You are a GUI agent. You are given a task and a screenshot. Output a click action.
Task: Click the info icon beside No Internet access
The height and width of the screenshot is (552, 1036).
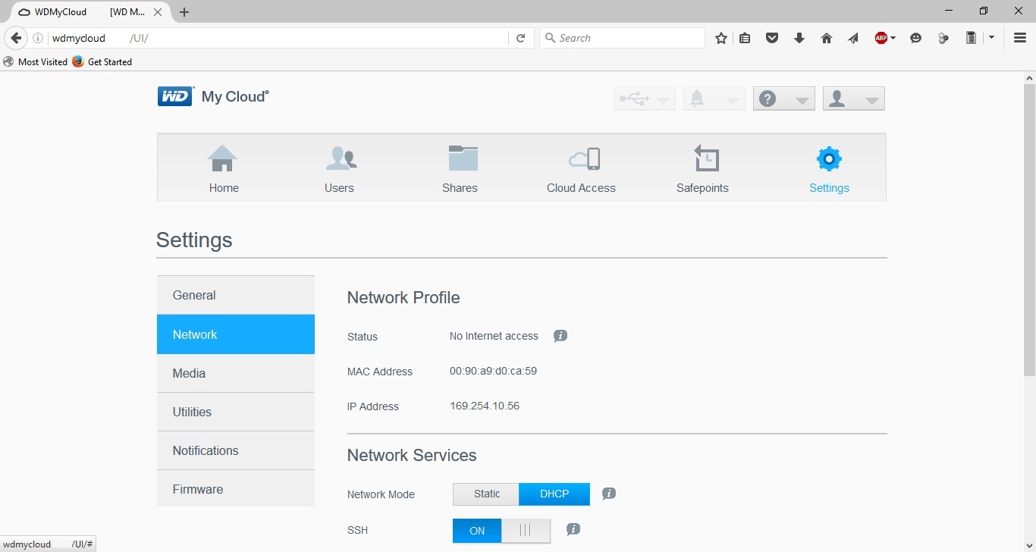560,336
